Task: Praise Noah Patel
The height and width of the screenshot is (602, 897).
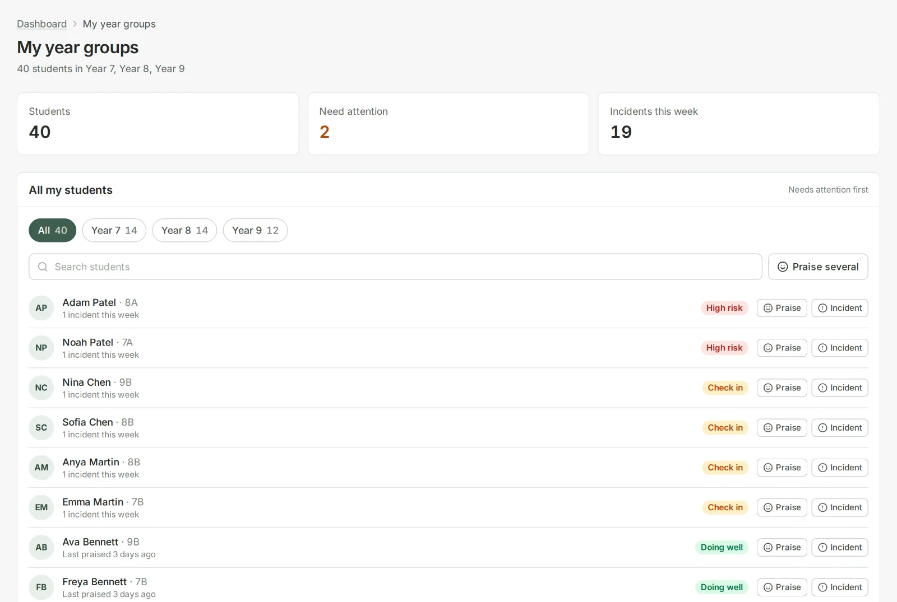Action: 782,348
